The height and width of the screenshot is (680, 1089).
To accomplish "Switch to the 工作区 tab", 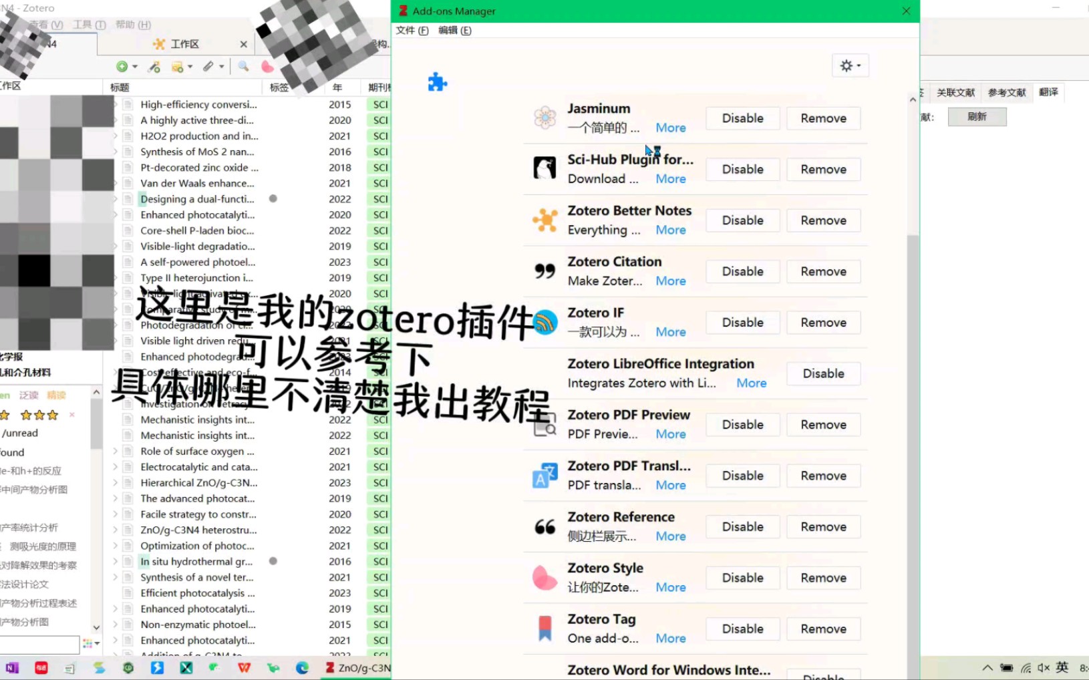I will pos(176,44).
